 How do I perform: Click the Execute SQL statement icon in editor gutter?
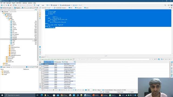pyautogui.click(x=40, y=10)
